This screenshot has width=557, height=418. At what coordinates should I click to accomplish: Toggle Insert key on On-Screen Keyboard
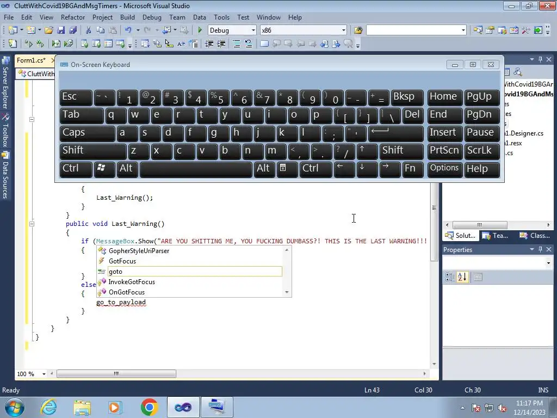point(445,133)
